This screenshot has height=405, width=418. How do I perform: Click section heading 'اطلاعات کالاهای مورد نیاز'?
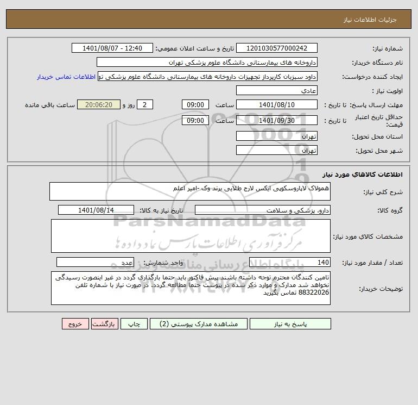[x=363, y=175]
